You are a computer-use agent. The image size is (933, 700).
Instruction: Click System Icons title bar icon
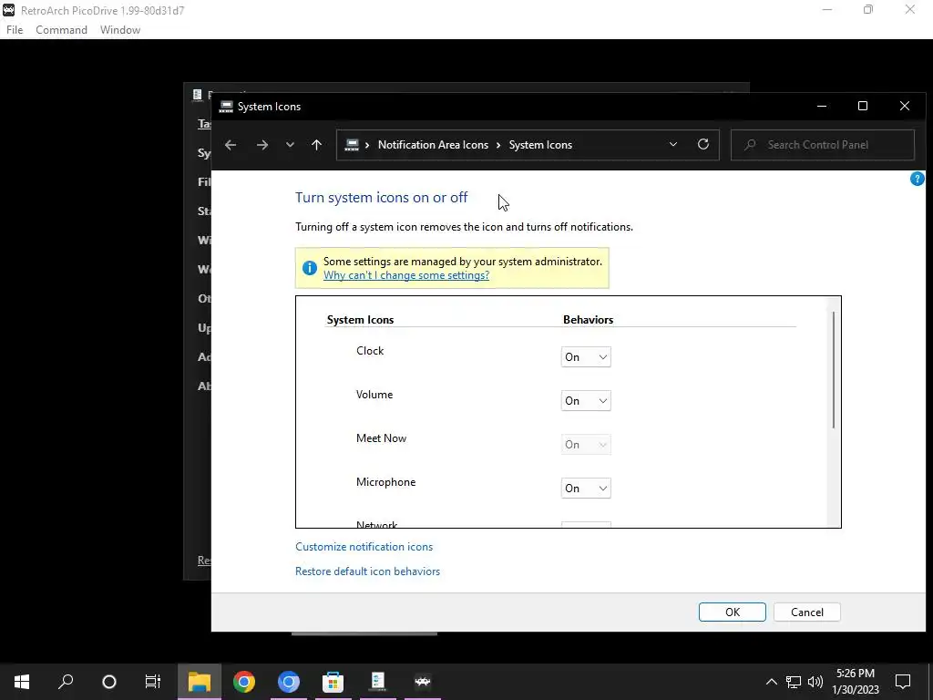tap(226, 107)
